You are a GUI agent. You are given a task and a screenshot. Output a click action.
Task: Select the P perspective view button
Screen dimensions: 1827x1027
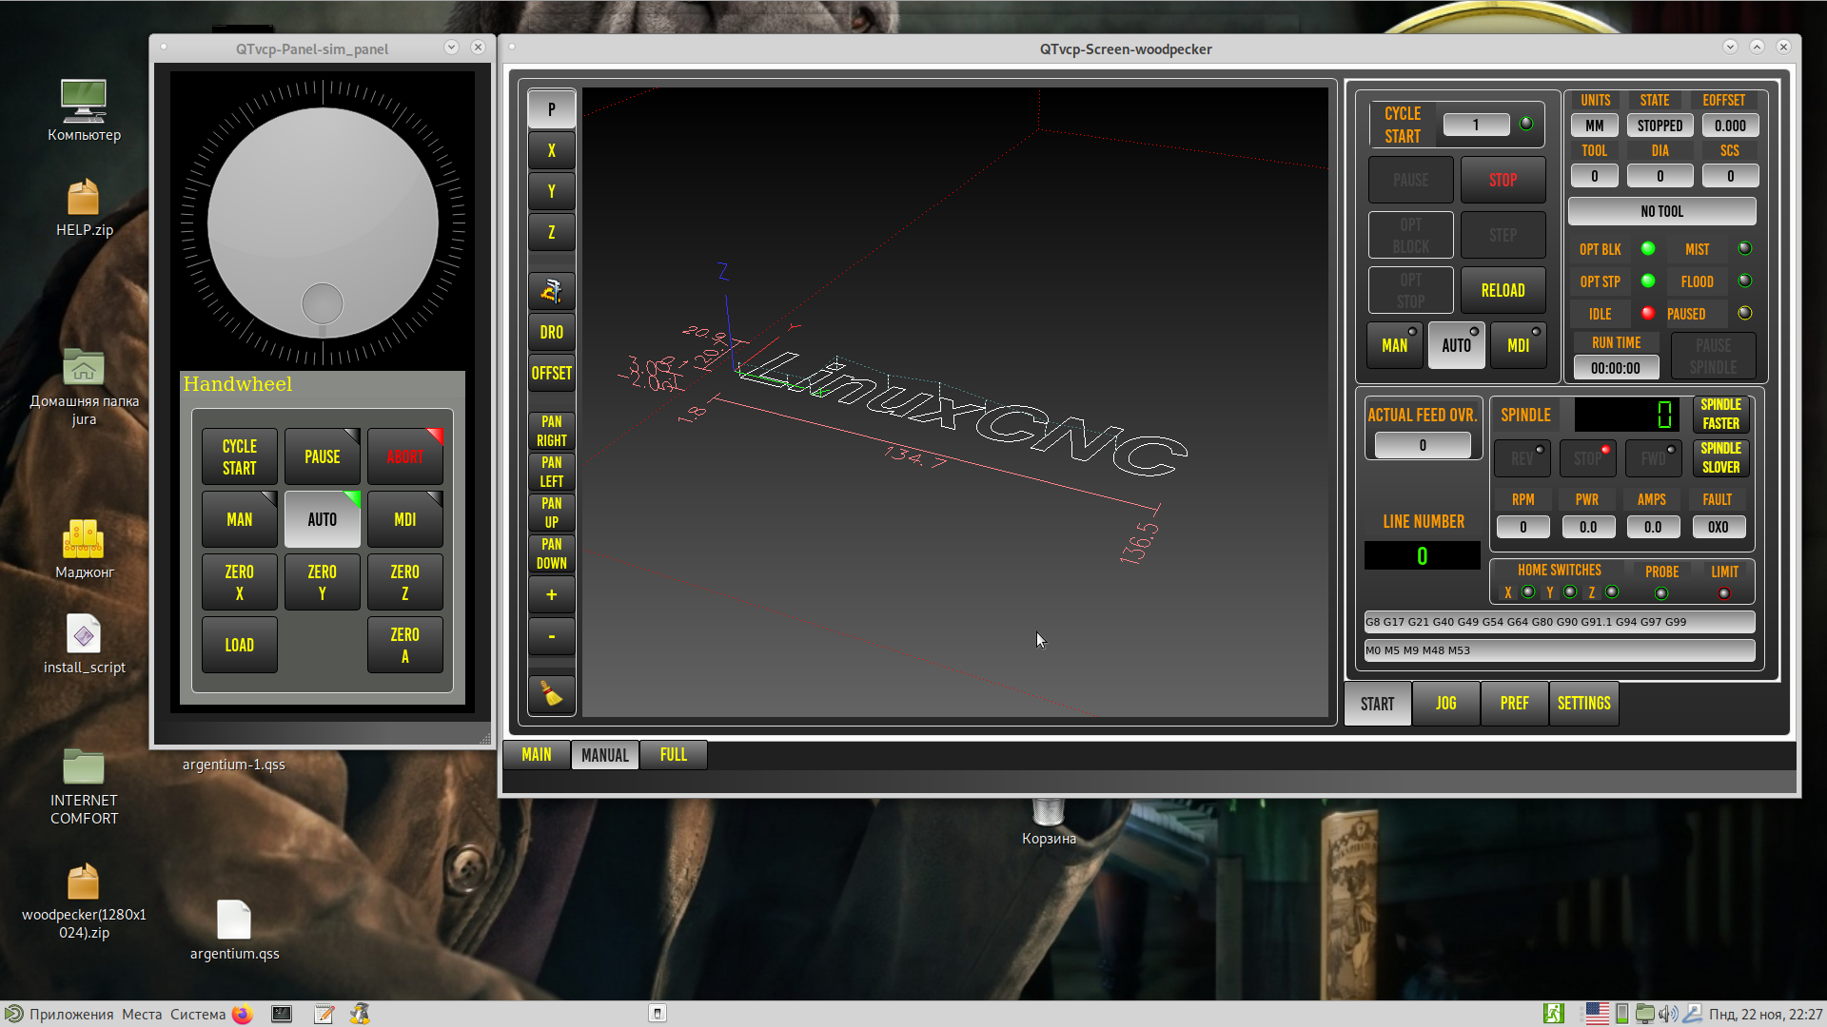tap(551, 109)
